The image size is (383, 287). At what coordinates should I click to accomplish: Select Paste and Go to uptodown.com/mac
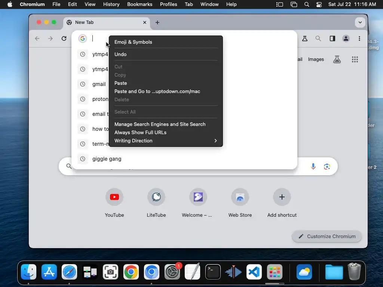click(166, 91)
